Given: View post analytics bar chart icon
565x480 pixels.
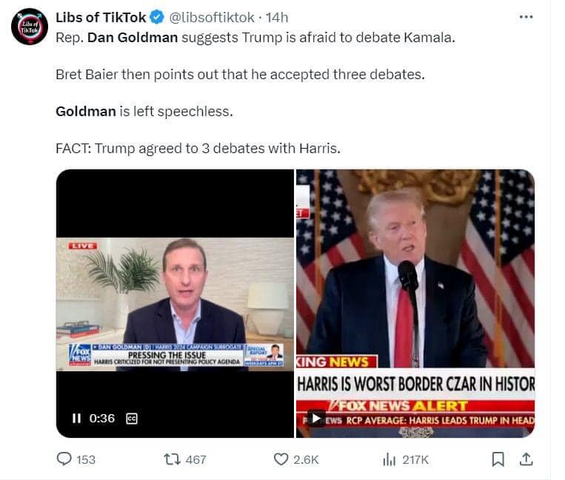Looking at the screenshot, I should 390,459.
